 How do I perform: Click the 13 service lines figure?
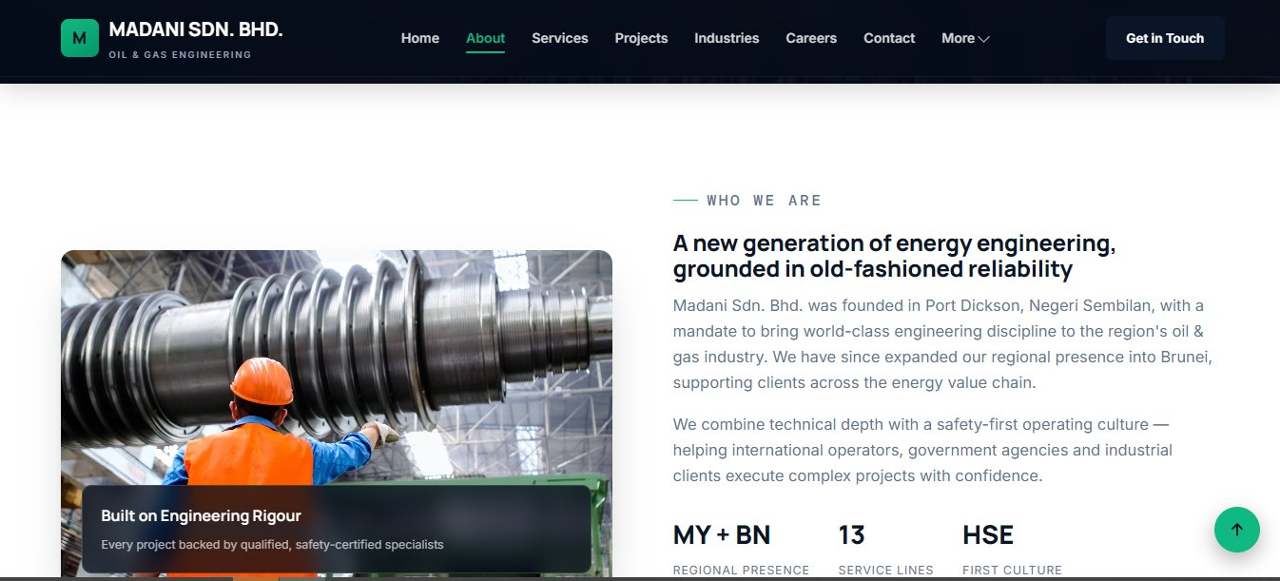tap(851, 535)
